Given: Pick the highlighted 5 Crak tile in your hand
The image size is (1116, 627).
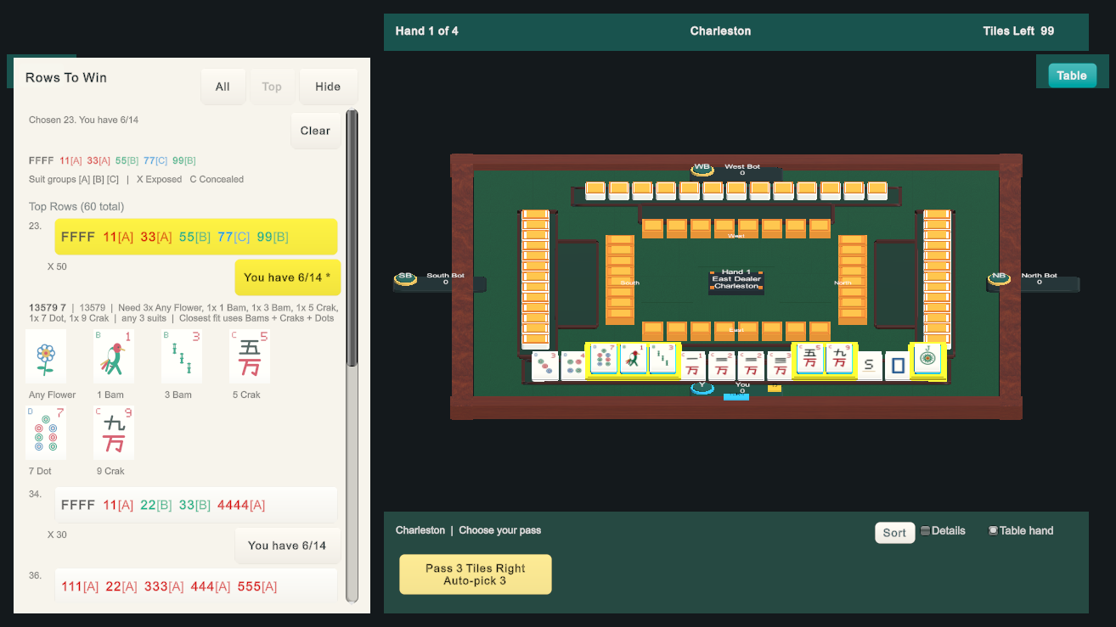Looking at the screenshot, I should (x=809, y=359).
